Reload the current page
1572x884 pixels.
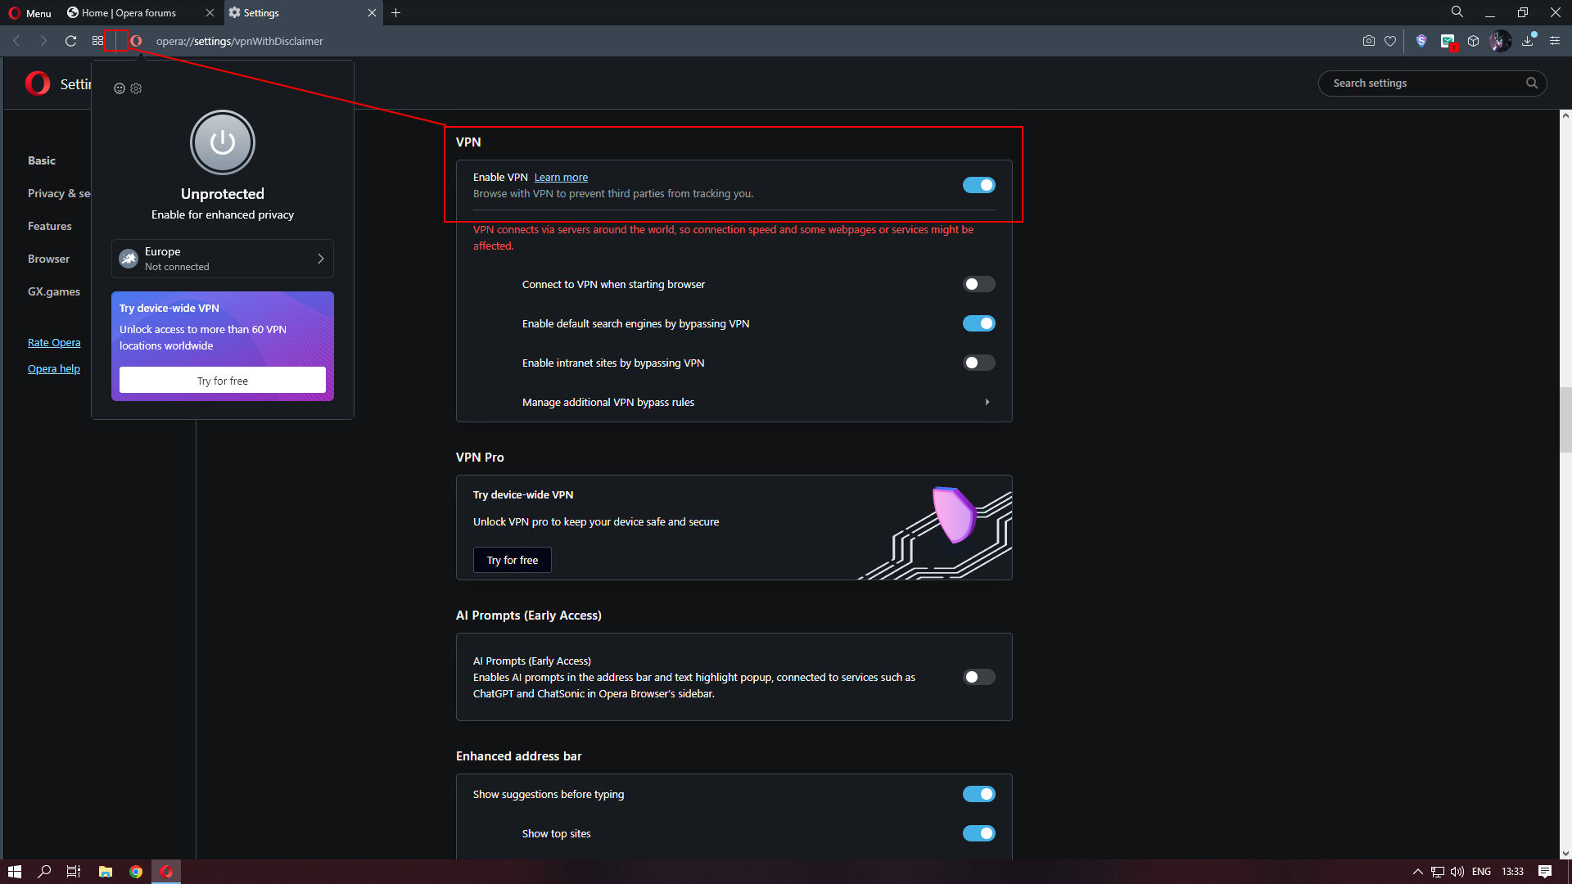70,41
